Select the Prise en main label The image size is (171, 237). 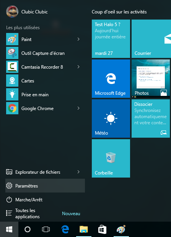pos(35,95)
